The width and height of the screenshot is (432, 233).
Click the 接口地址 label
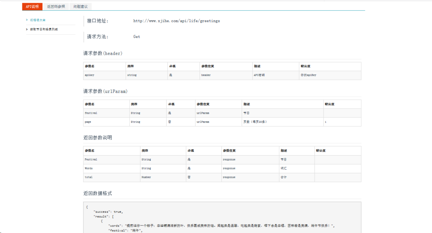click(98, 21)
